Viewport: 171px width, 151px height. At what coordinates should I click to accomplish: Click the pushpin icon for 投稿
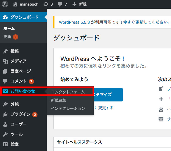coord(5,51)
